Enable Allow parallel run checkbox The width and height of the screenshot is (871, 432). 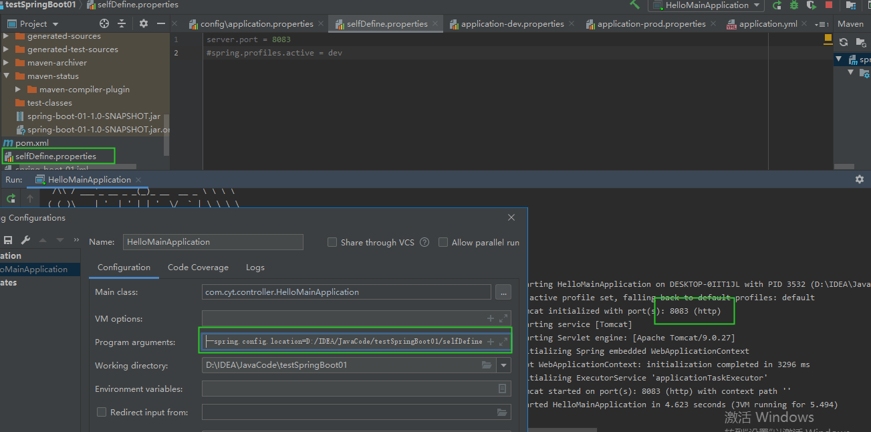click(443, 242)
